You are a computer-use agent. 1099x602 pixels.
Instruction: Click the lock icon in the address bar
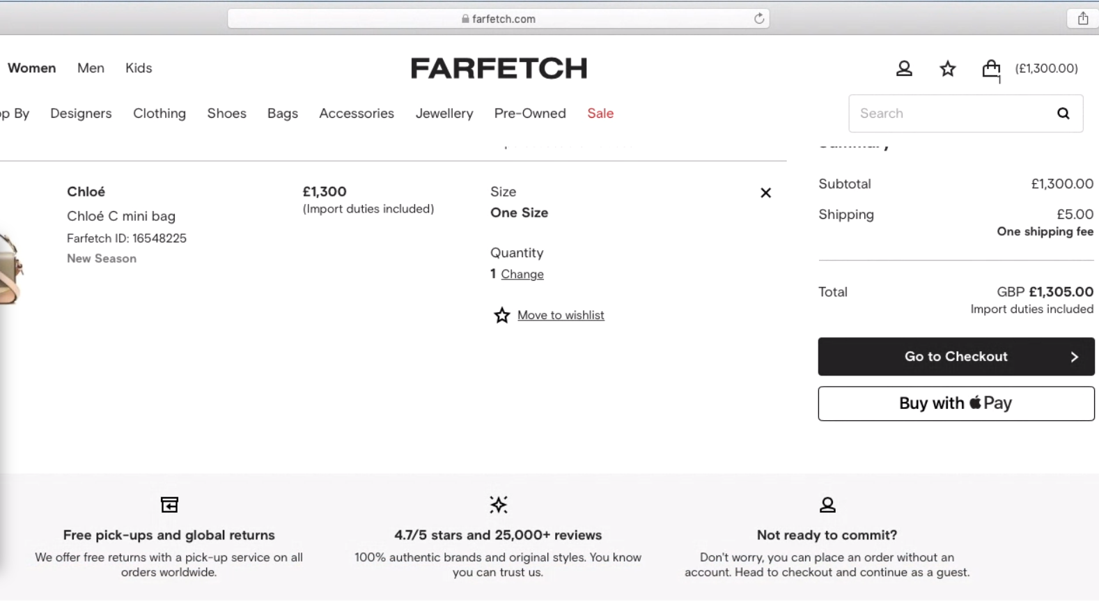pyautogui.click(x=465, y=19)
